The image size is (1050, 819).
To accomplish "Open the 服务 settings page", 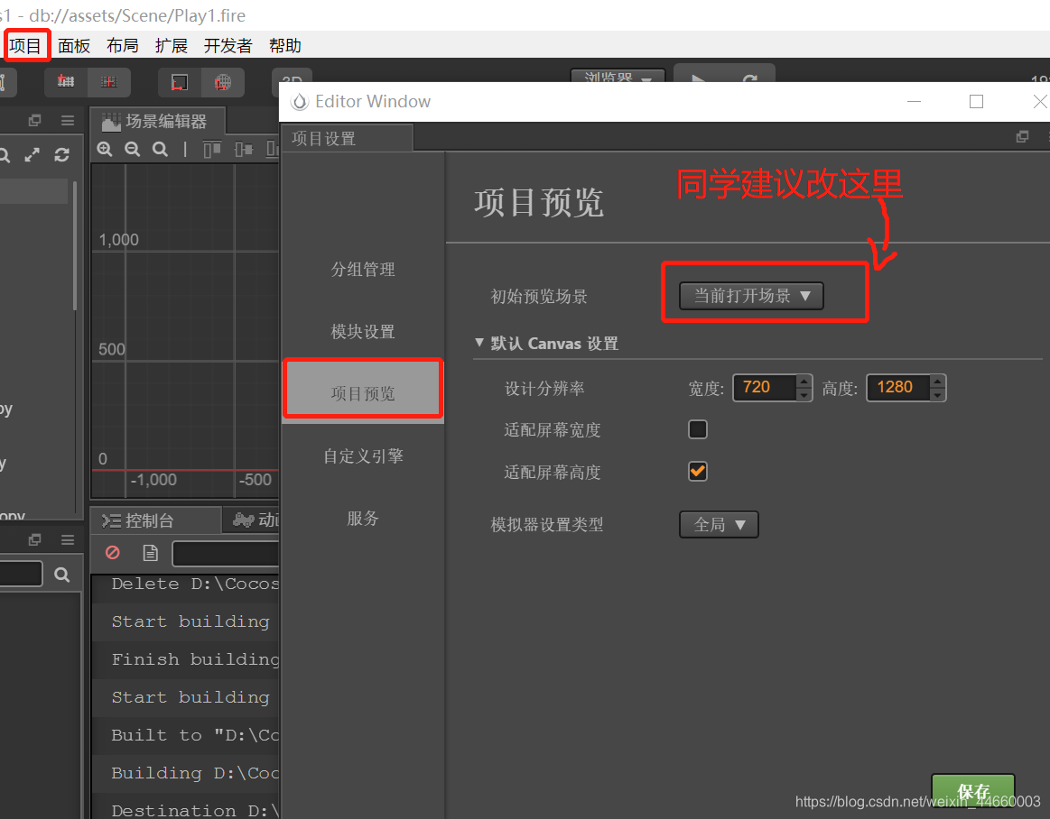I will click(363, 518).
